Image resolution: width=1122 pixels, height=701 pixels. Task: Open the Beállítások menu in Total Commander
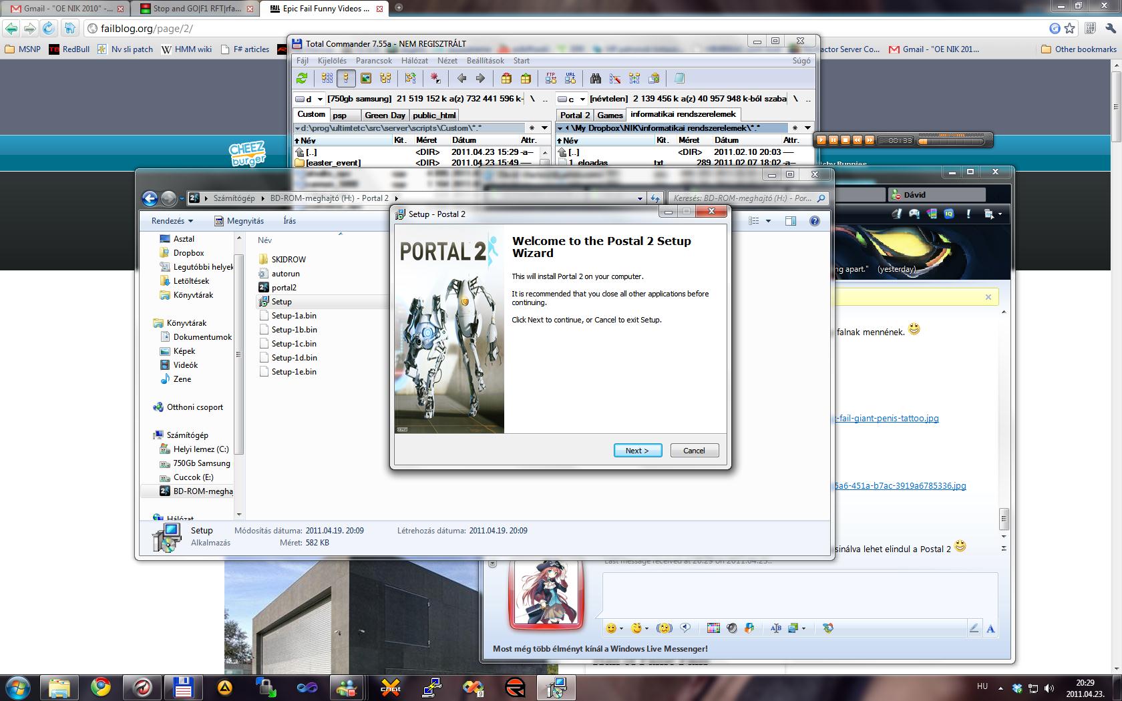pos(486,60)
